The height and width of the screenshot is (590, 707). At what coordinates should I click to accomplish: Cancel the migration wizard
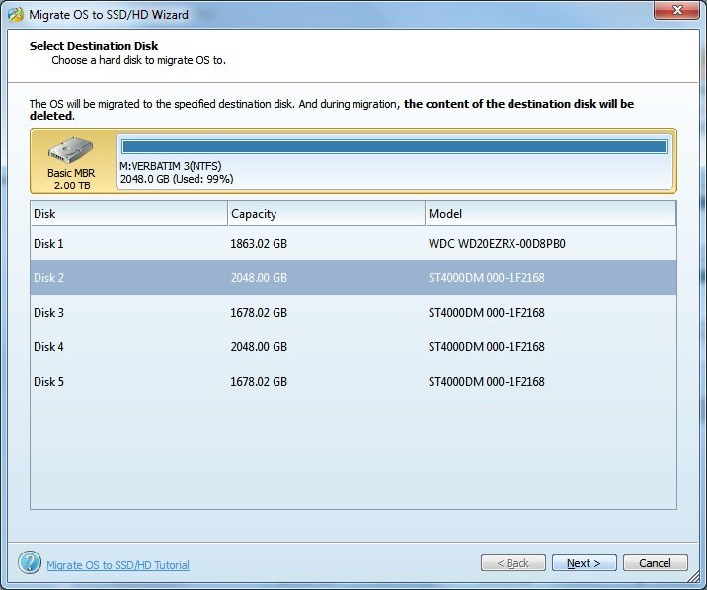coord(655,563)
